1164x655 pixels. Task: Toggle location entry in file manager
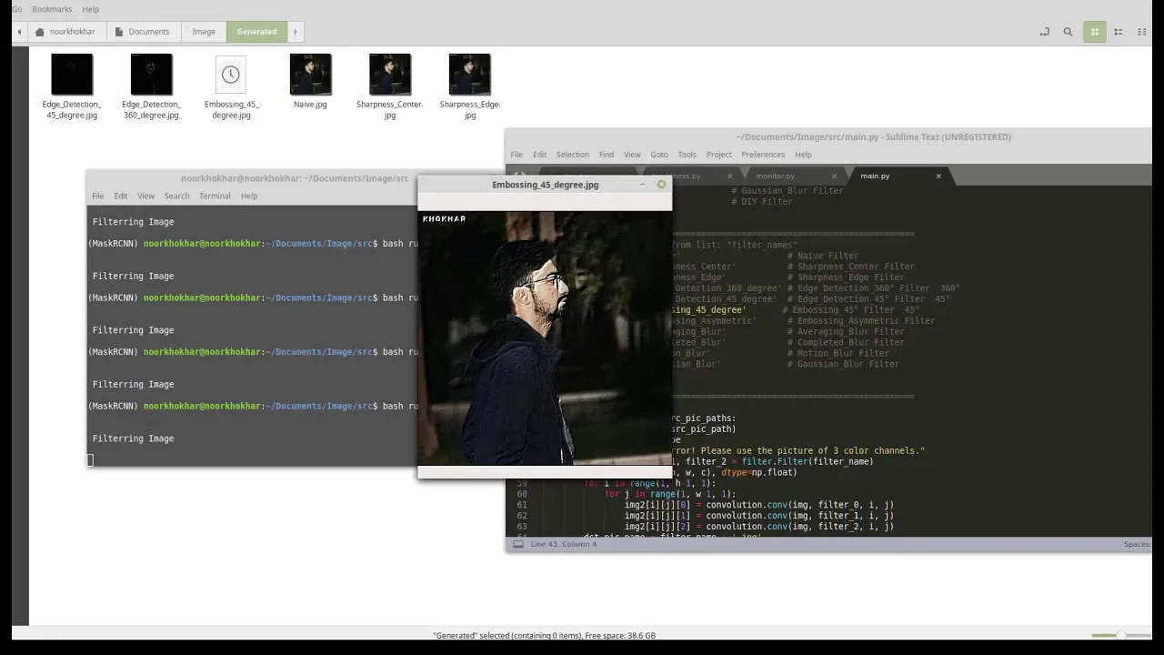[1044, 32]
